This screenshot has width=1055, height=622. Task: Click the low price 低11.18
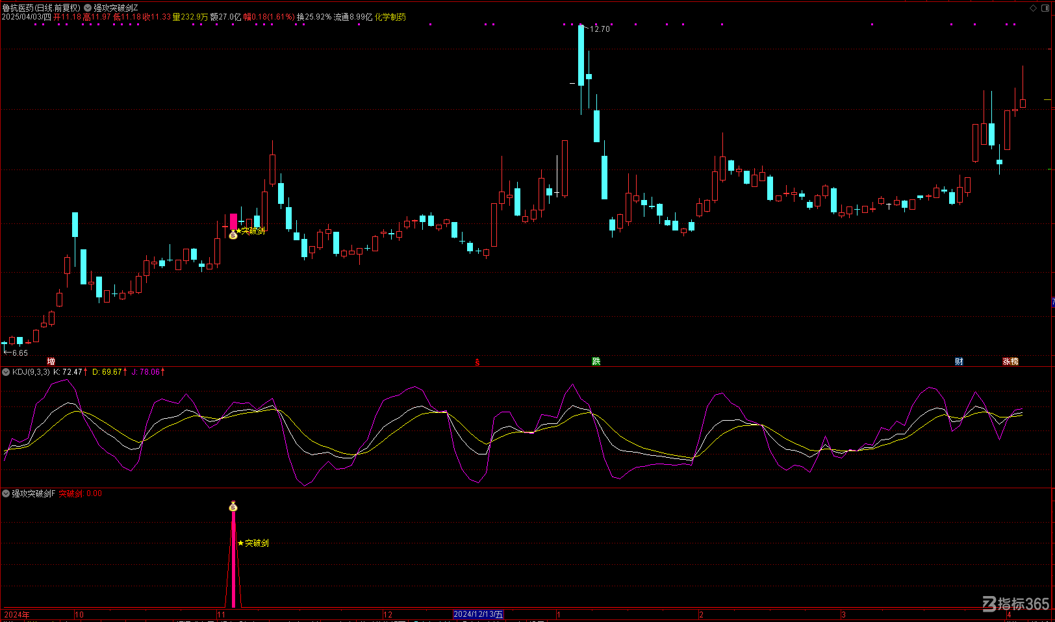click(x=127, y=17)
